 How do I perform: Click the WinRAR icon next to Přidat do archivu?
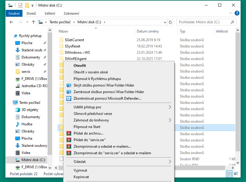(69, 133)
